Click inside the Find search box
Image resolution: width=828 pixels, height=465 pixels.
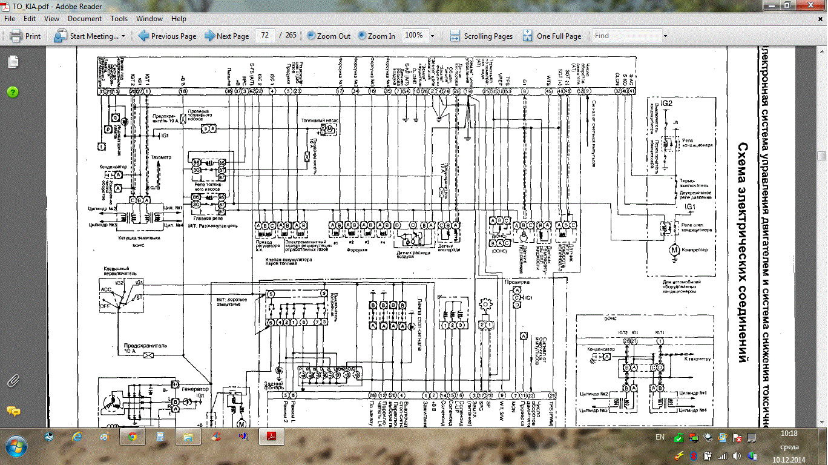click(x=625, y=36)
